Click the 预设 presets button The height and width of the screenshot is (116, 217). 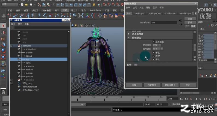tap(190, 23)
